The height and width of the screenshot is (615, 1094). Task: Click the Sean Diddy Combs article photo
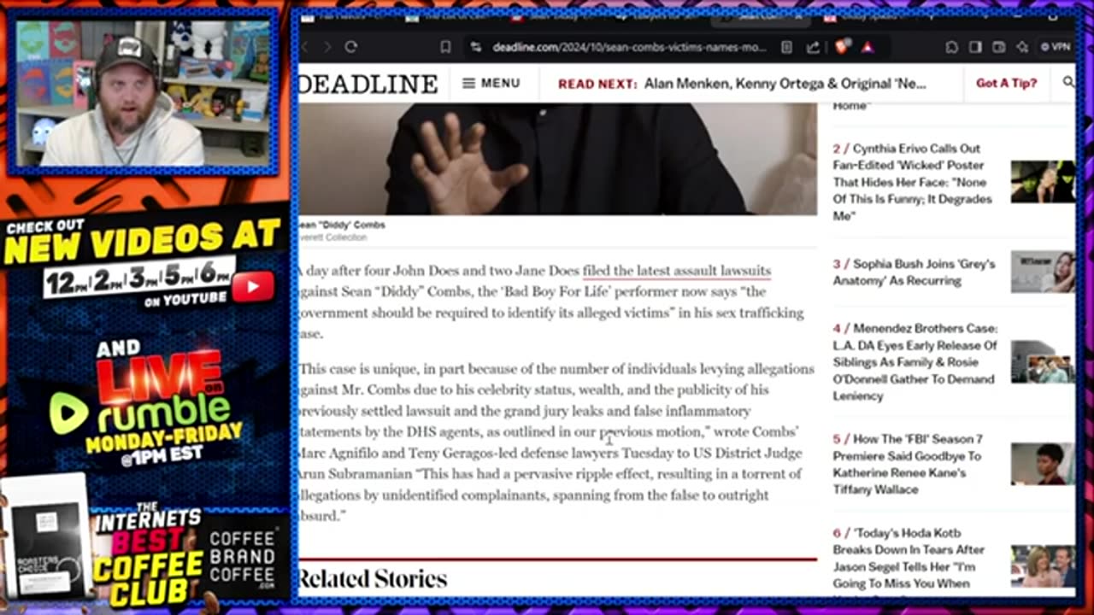click(x=557, y=159)
